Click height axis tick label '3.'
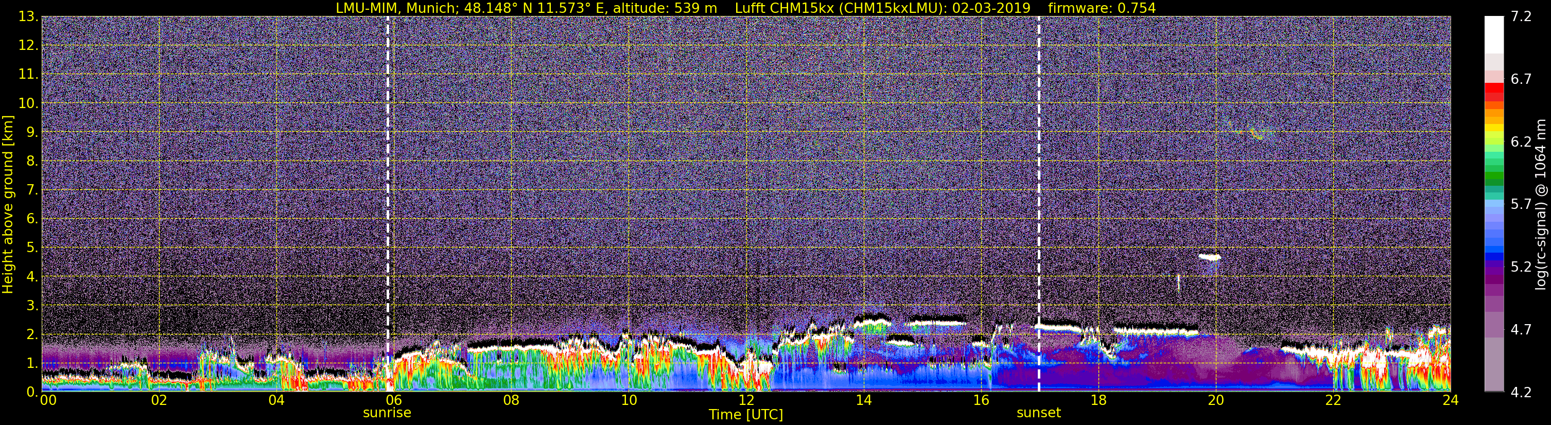Image resolution: width=1551 pixels, height=425 pixels. pyautogui.click(x=32, y=306)
